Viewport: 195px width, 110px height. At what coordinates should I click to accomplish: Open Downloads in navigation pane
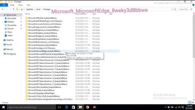click(x=12, y=18)
